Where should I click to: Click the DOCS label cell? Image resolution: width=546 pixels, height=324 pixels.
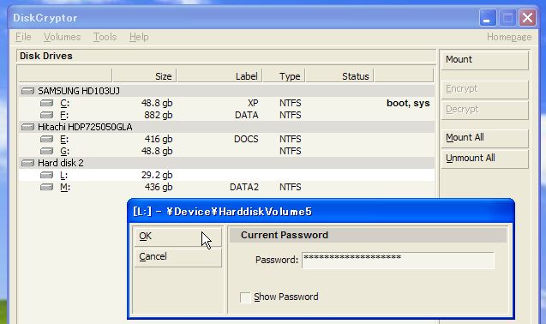pos(246,139)
